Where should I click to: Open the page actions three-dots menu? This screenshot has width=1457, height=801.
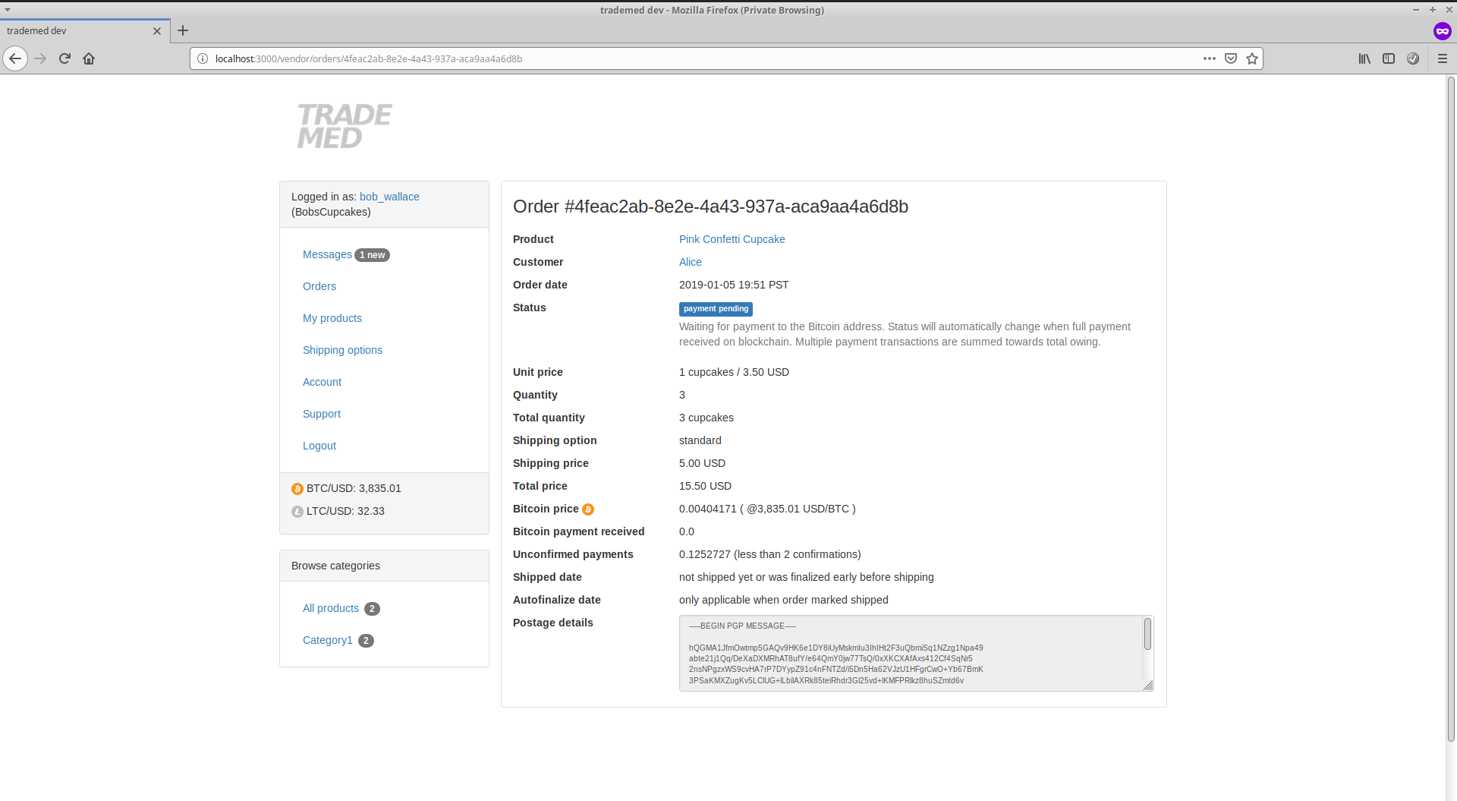[x=1209, y=58]
